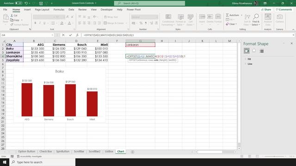The image size is (296, 166).
Task: Click the Share button
Action: pyautogui.click(x=266, y=9)
